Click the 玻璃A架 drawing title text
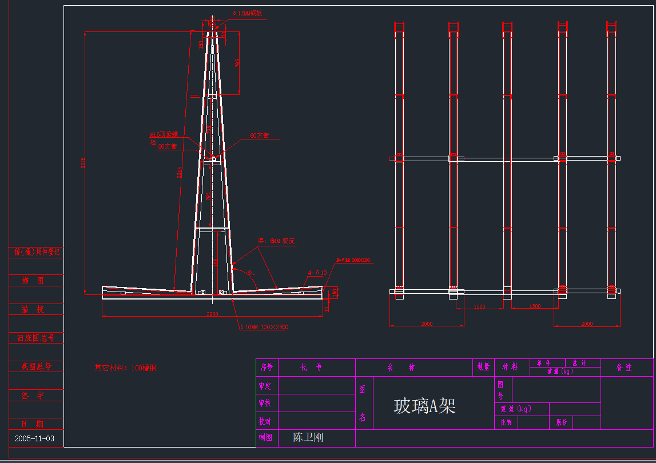 pos(424,406)
